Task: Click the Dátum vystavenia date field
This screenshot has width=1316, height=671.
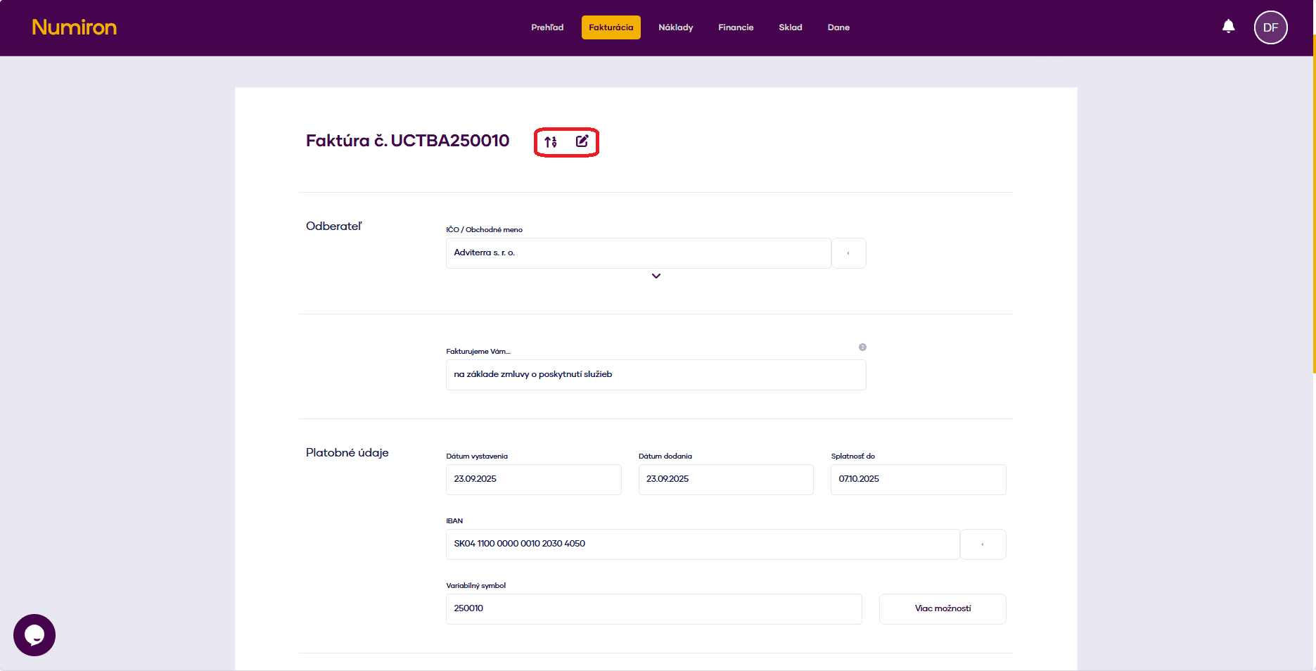Action: pyautogui.click(x=533, y=479)
